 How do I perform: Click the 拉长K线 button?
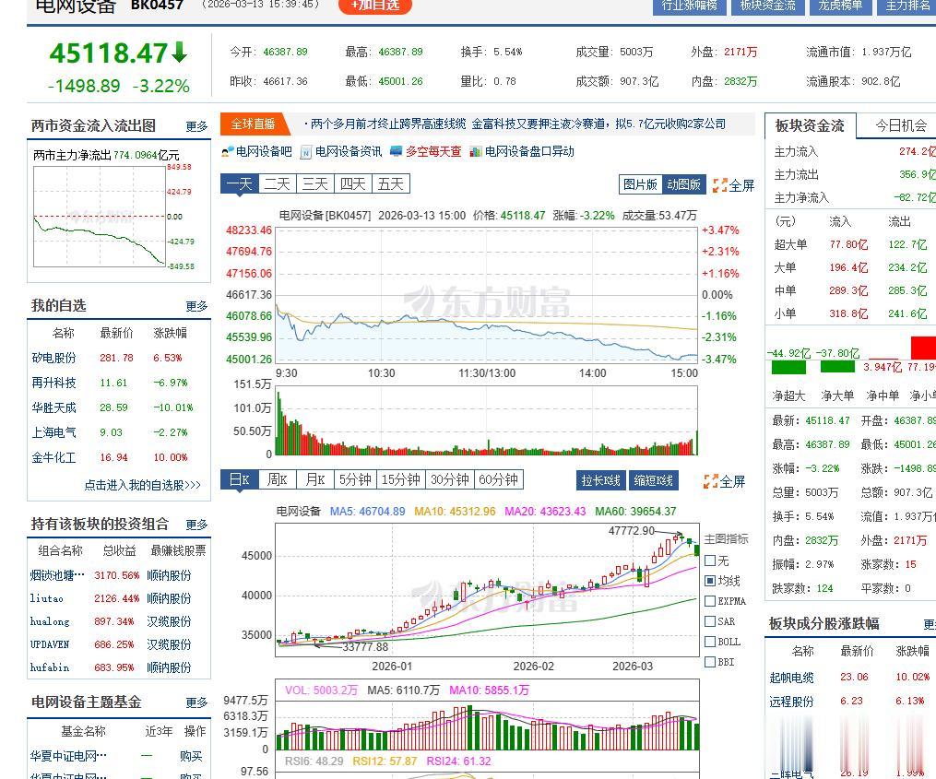coord(601,480)
